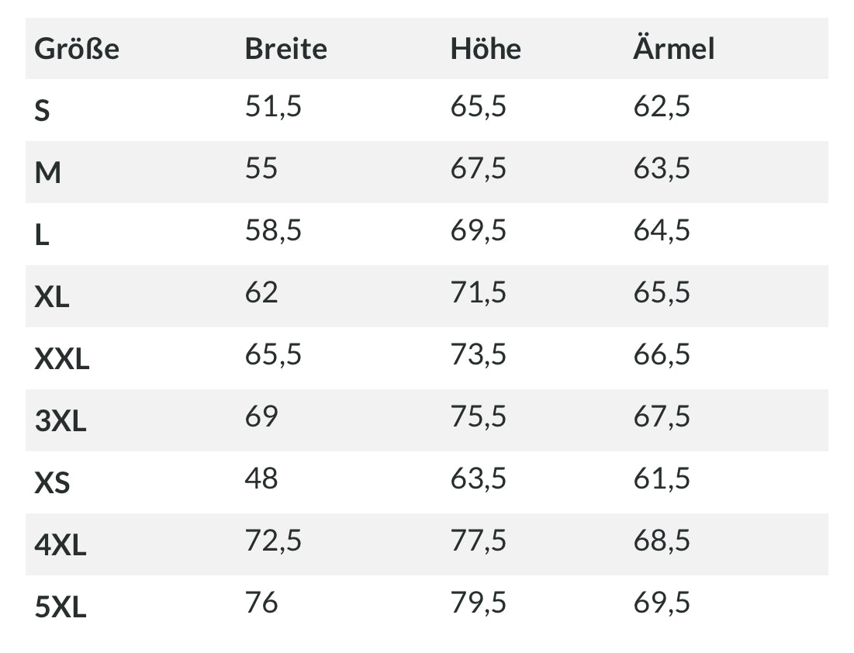The width and height of the screenshot is (854, 653).
Task: Select the L size row label
Action: (42, 235)
